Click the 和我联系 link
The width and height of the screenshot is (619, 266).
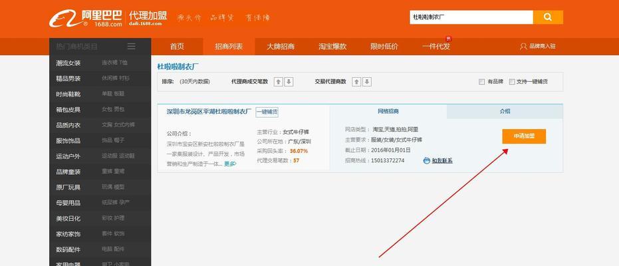pos(442,161)
